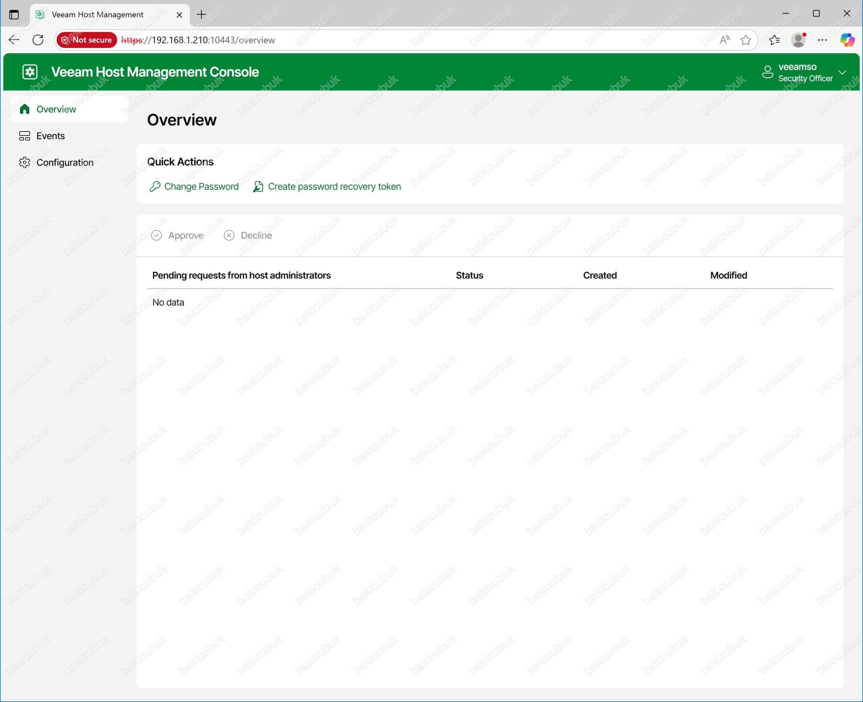Image resolution: width=863 pixels, height=702 pixels.
Task: Open a new browser tab
Action: [201, 14]
